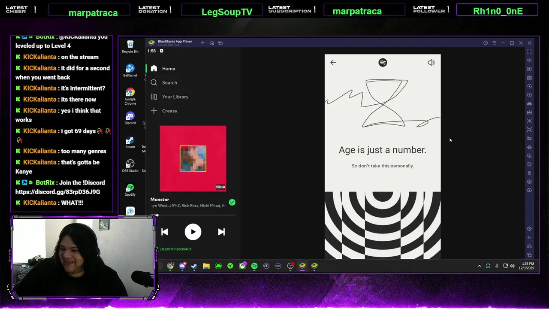Click the song progress bar
This screenshot has height=309, width=549.
coord(193,215)
